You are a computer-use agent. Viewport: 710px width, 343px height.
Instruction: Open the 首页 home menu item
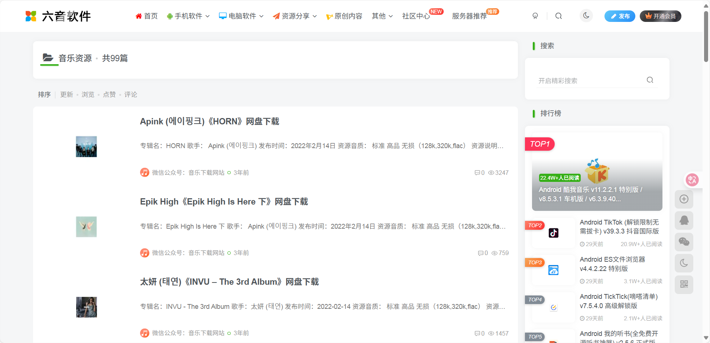click(147, 16)
